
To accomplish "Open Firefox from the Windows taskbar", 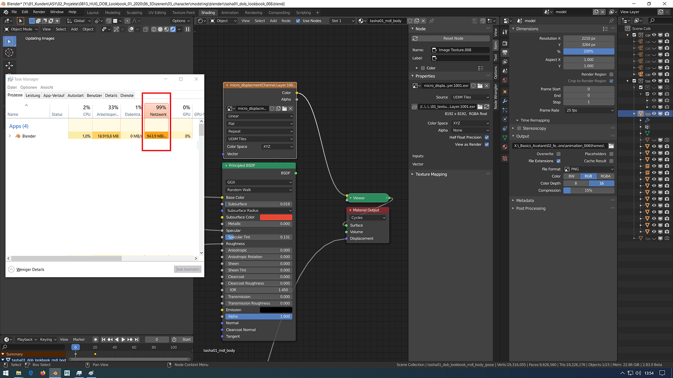I will [42, 373].
